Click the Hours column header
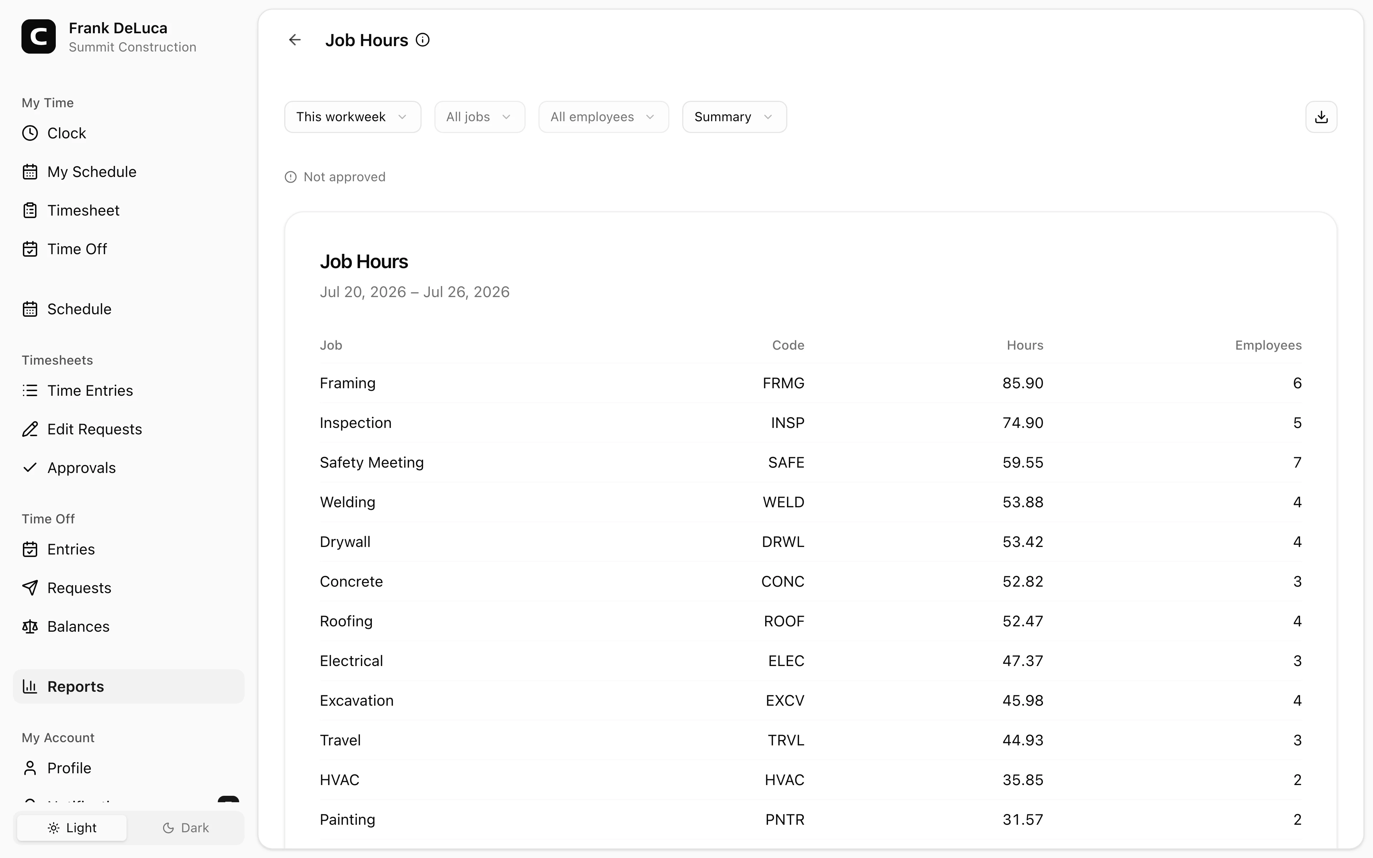The width and height of the screenshot is (1373, 858). (1025, 346)
